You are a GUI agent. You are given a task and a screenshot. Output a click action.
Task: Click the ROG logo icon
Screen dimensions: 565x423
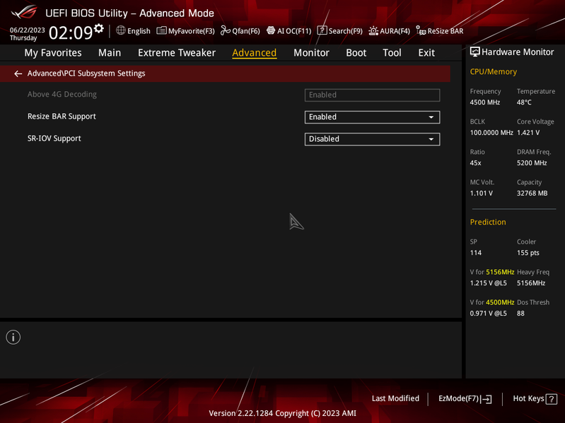click(x=24, y=12)
